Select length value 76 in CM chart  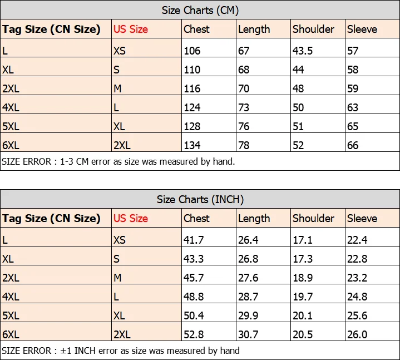[x=244, y=126]
